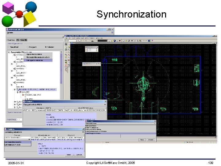Click the Print icon in MicroStation toolbar
The image size is (221, 166).
[x=132, y=41]
